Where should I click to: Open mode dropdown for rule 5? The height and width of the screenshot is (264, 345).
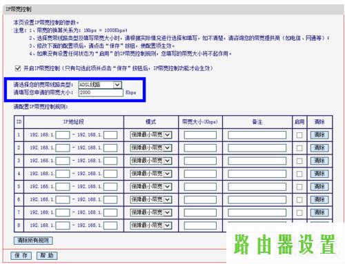coord(151,187)
